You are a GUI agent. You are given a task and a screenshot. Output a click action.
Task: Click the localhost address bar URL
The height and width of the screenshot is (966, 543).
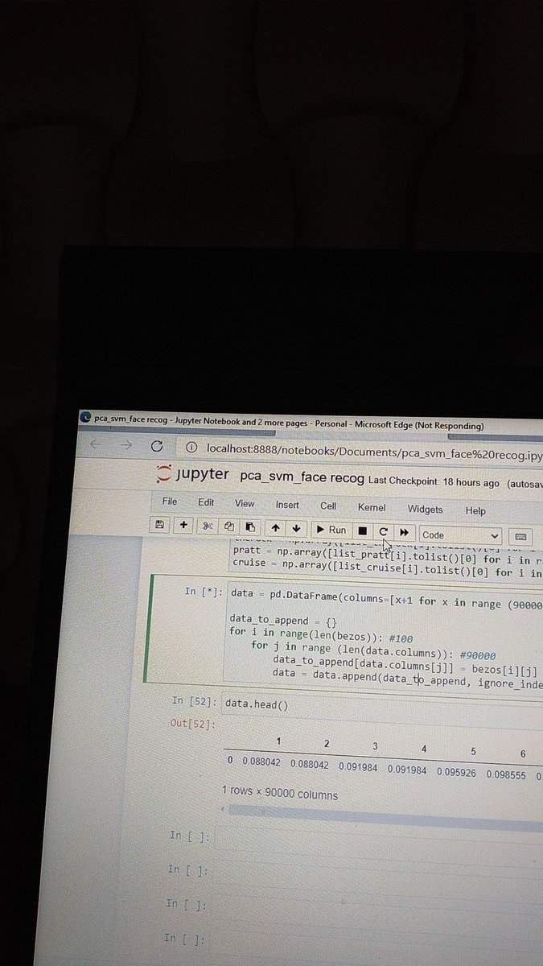[374, 453]
